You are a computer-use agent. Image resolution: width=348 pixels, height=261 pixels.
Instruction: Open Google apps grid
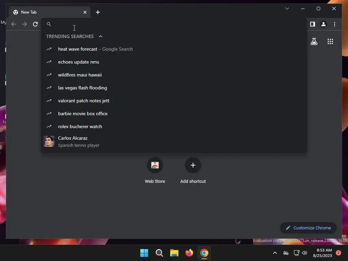330,41
